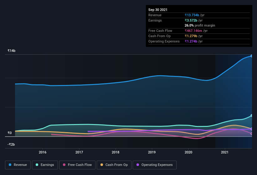Click the Earnings end-point marker on teal line
This screenshot has width=257, height=175.
[x=252, y=115]
